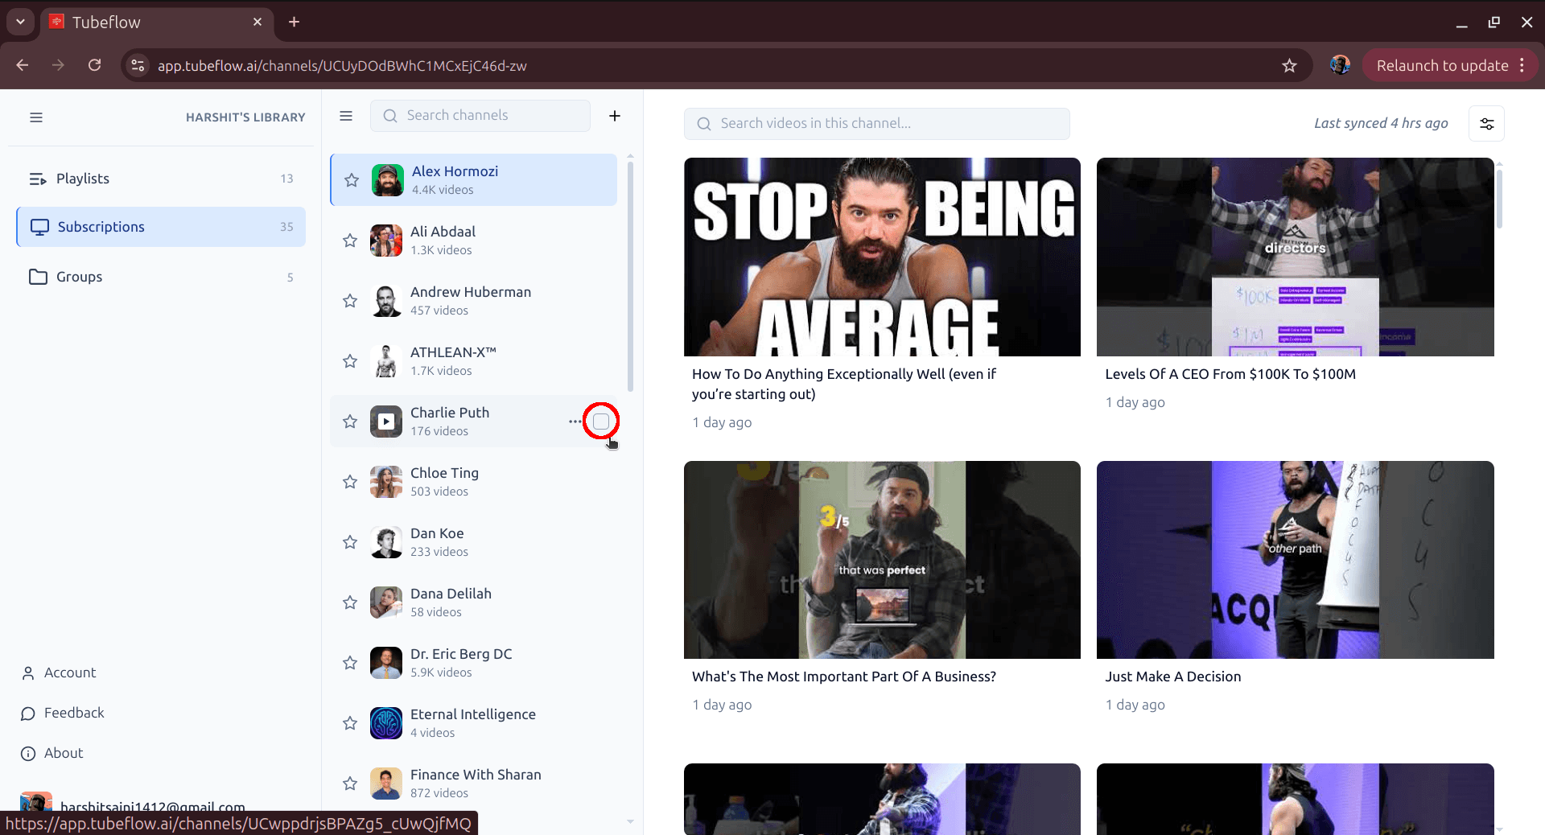Open the three-dot menu for Charlie Puth
This screenshot has width=1545, height=835.
[x=573, y=421]
